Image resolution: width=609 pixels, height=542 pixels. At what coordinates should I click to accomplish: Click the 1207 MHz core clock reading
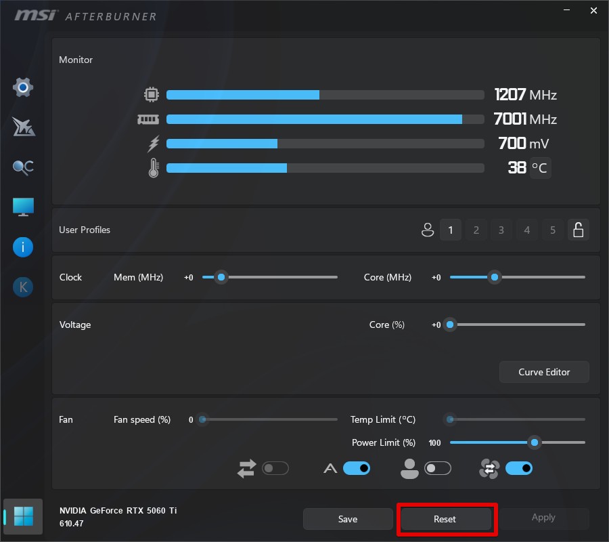[526, 94]
